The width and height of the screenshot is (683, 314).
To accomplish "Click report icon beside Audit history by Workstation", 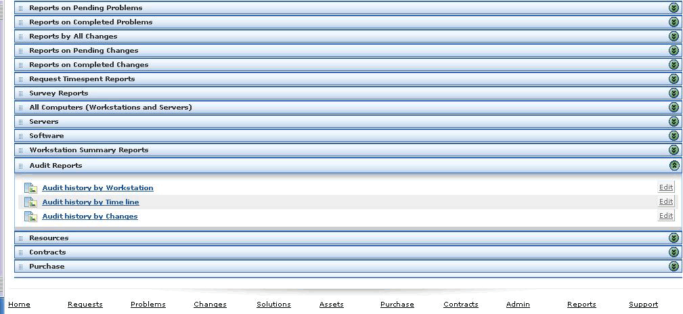I will point(30,188).
